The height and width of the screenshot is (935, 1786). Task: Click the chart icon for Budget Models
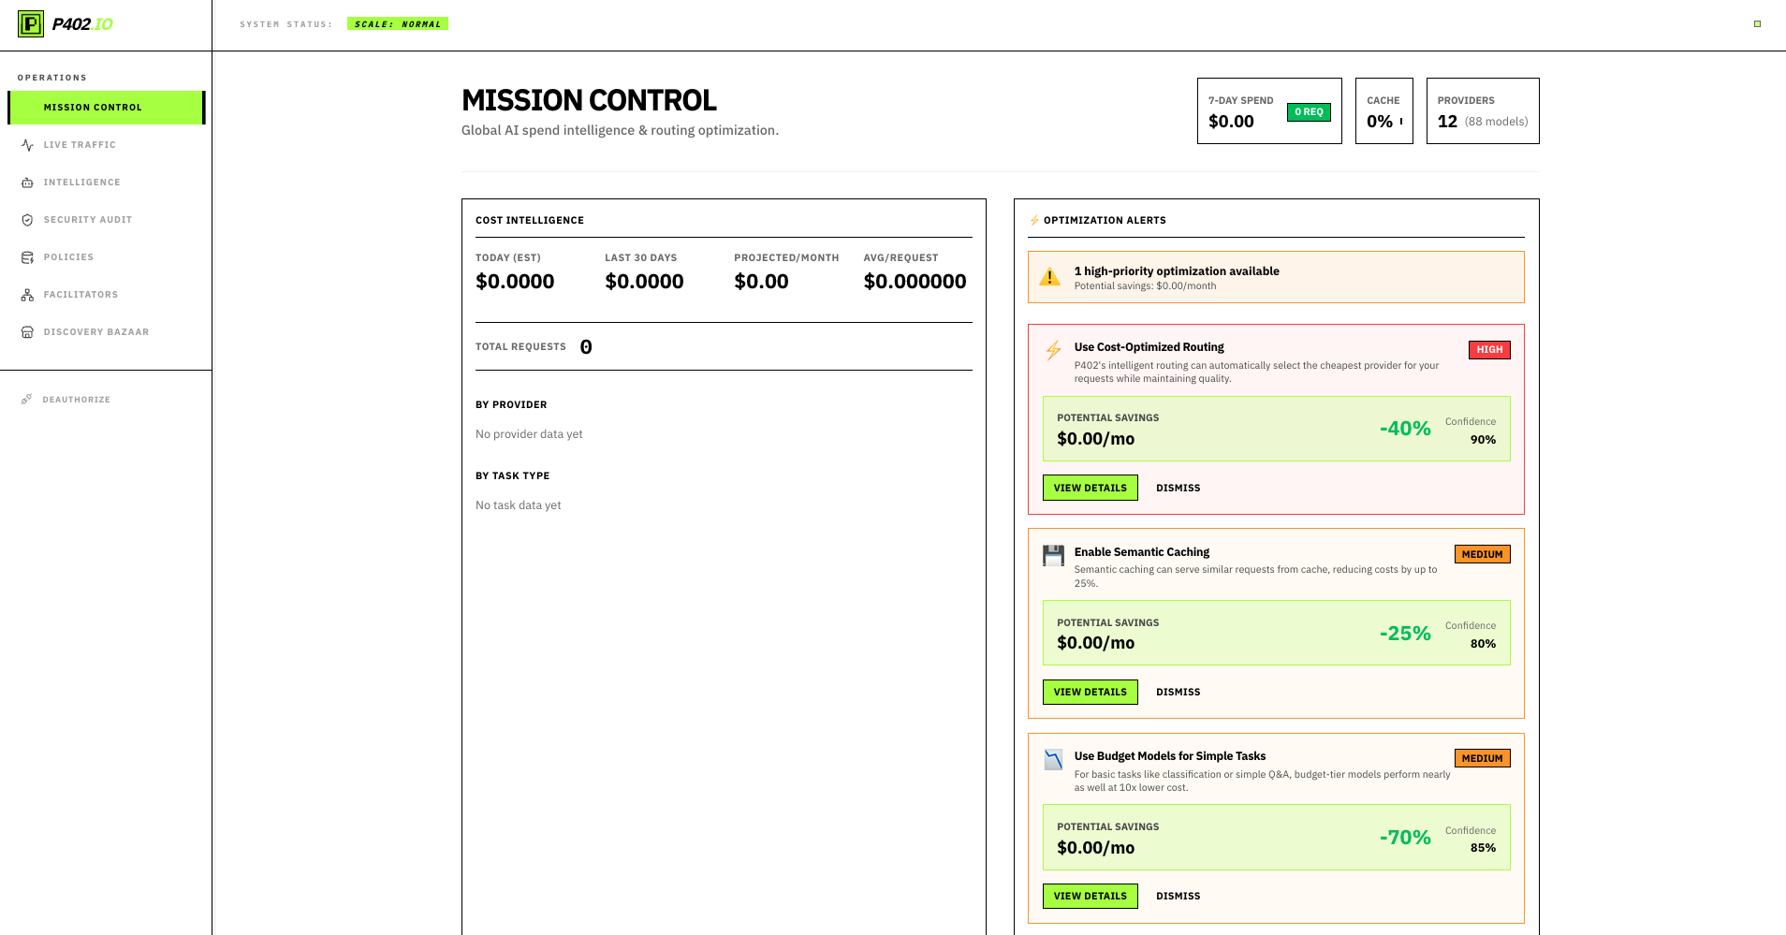click(1053, 759)
